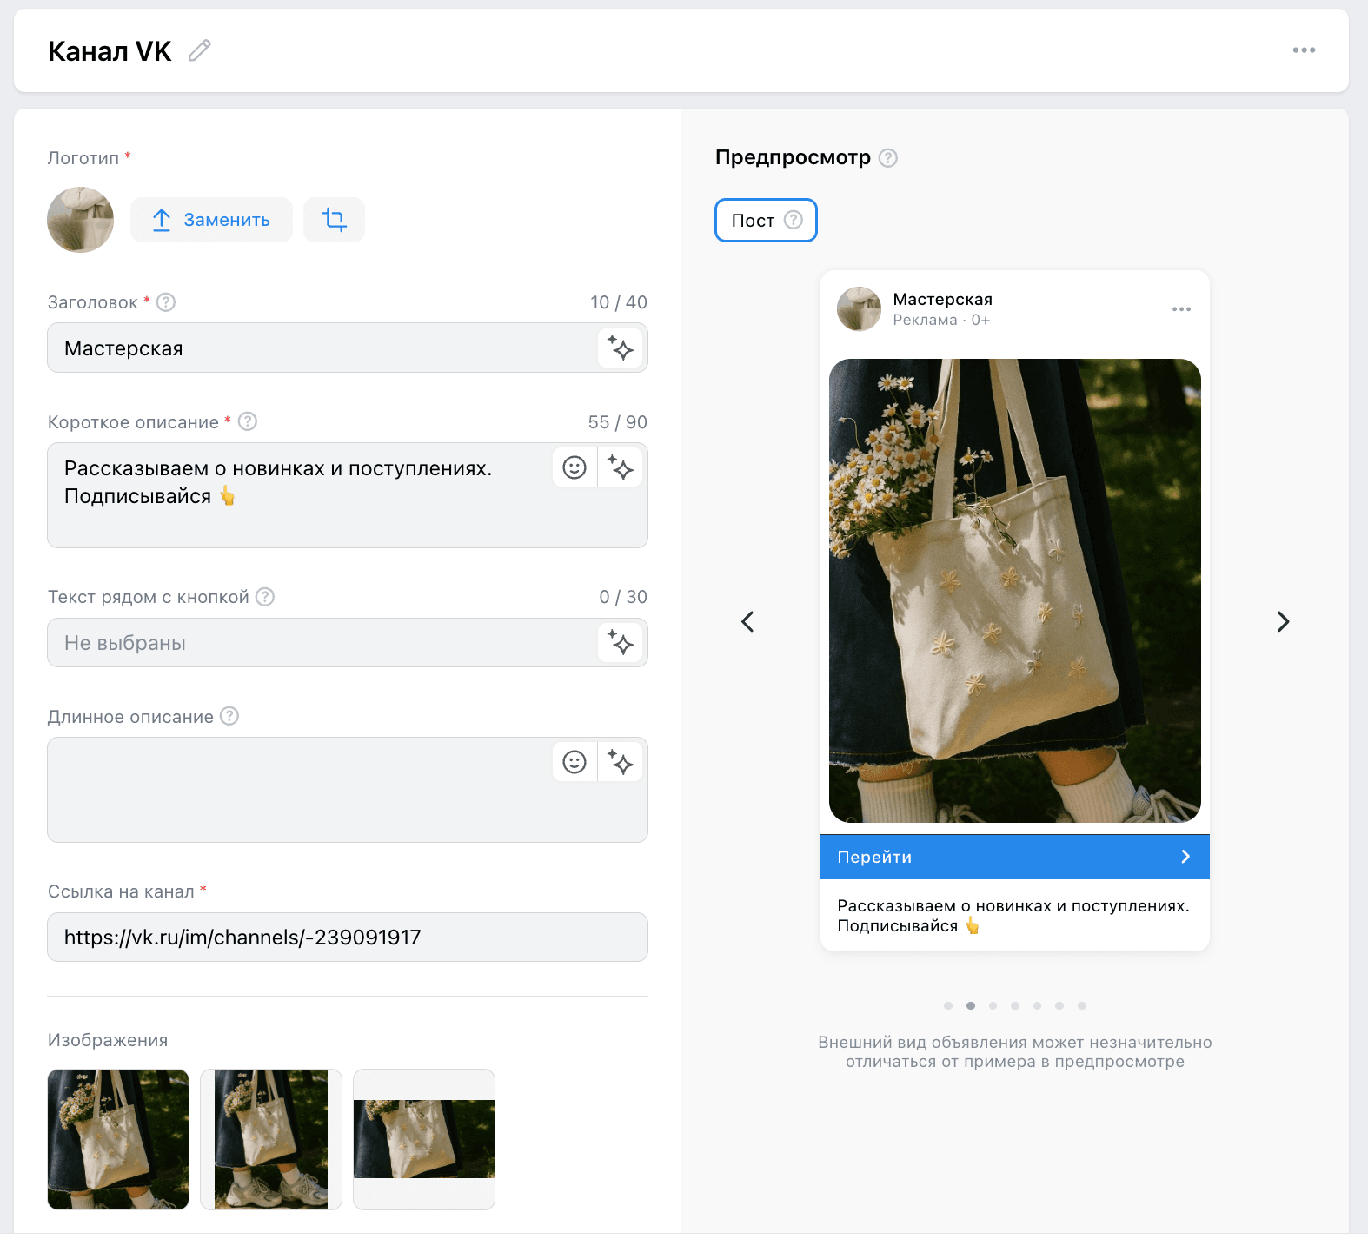Click AI sparkle icon in Короткое описание field
The image size is (1368, 1239).
621,467
